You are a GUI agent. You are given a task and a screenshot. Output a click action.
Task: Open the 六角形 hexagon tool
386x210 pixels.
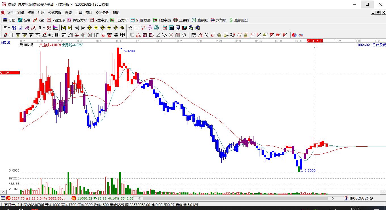(x=218, y=20)
